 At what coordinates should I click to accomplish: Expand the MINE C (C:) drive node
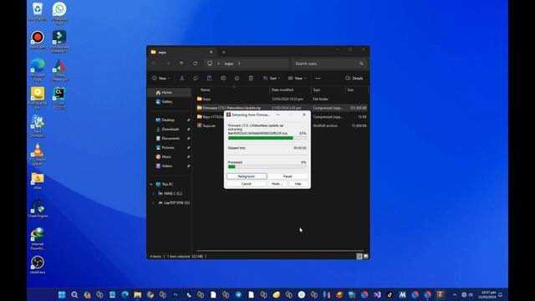(x=153, y=193)
